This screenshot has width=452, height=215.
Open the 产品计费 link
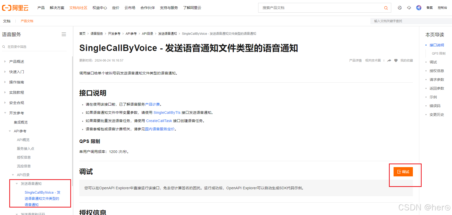click(x=152, y=104)
